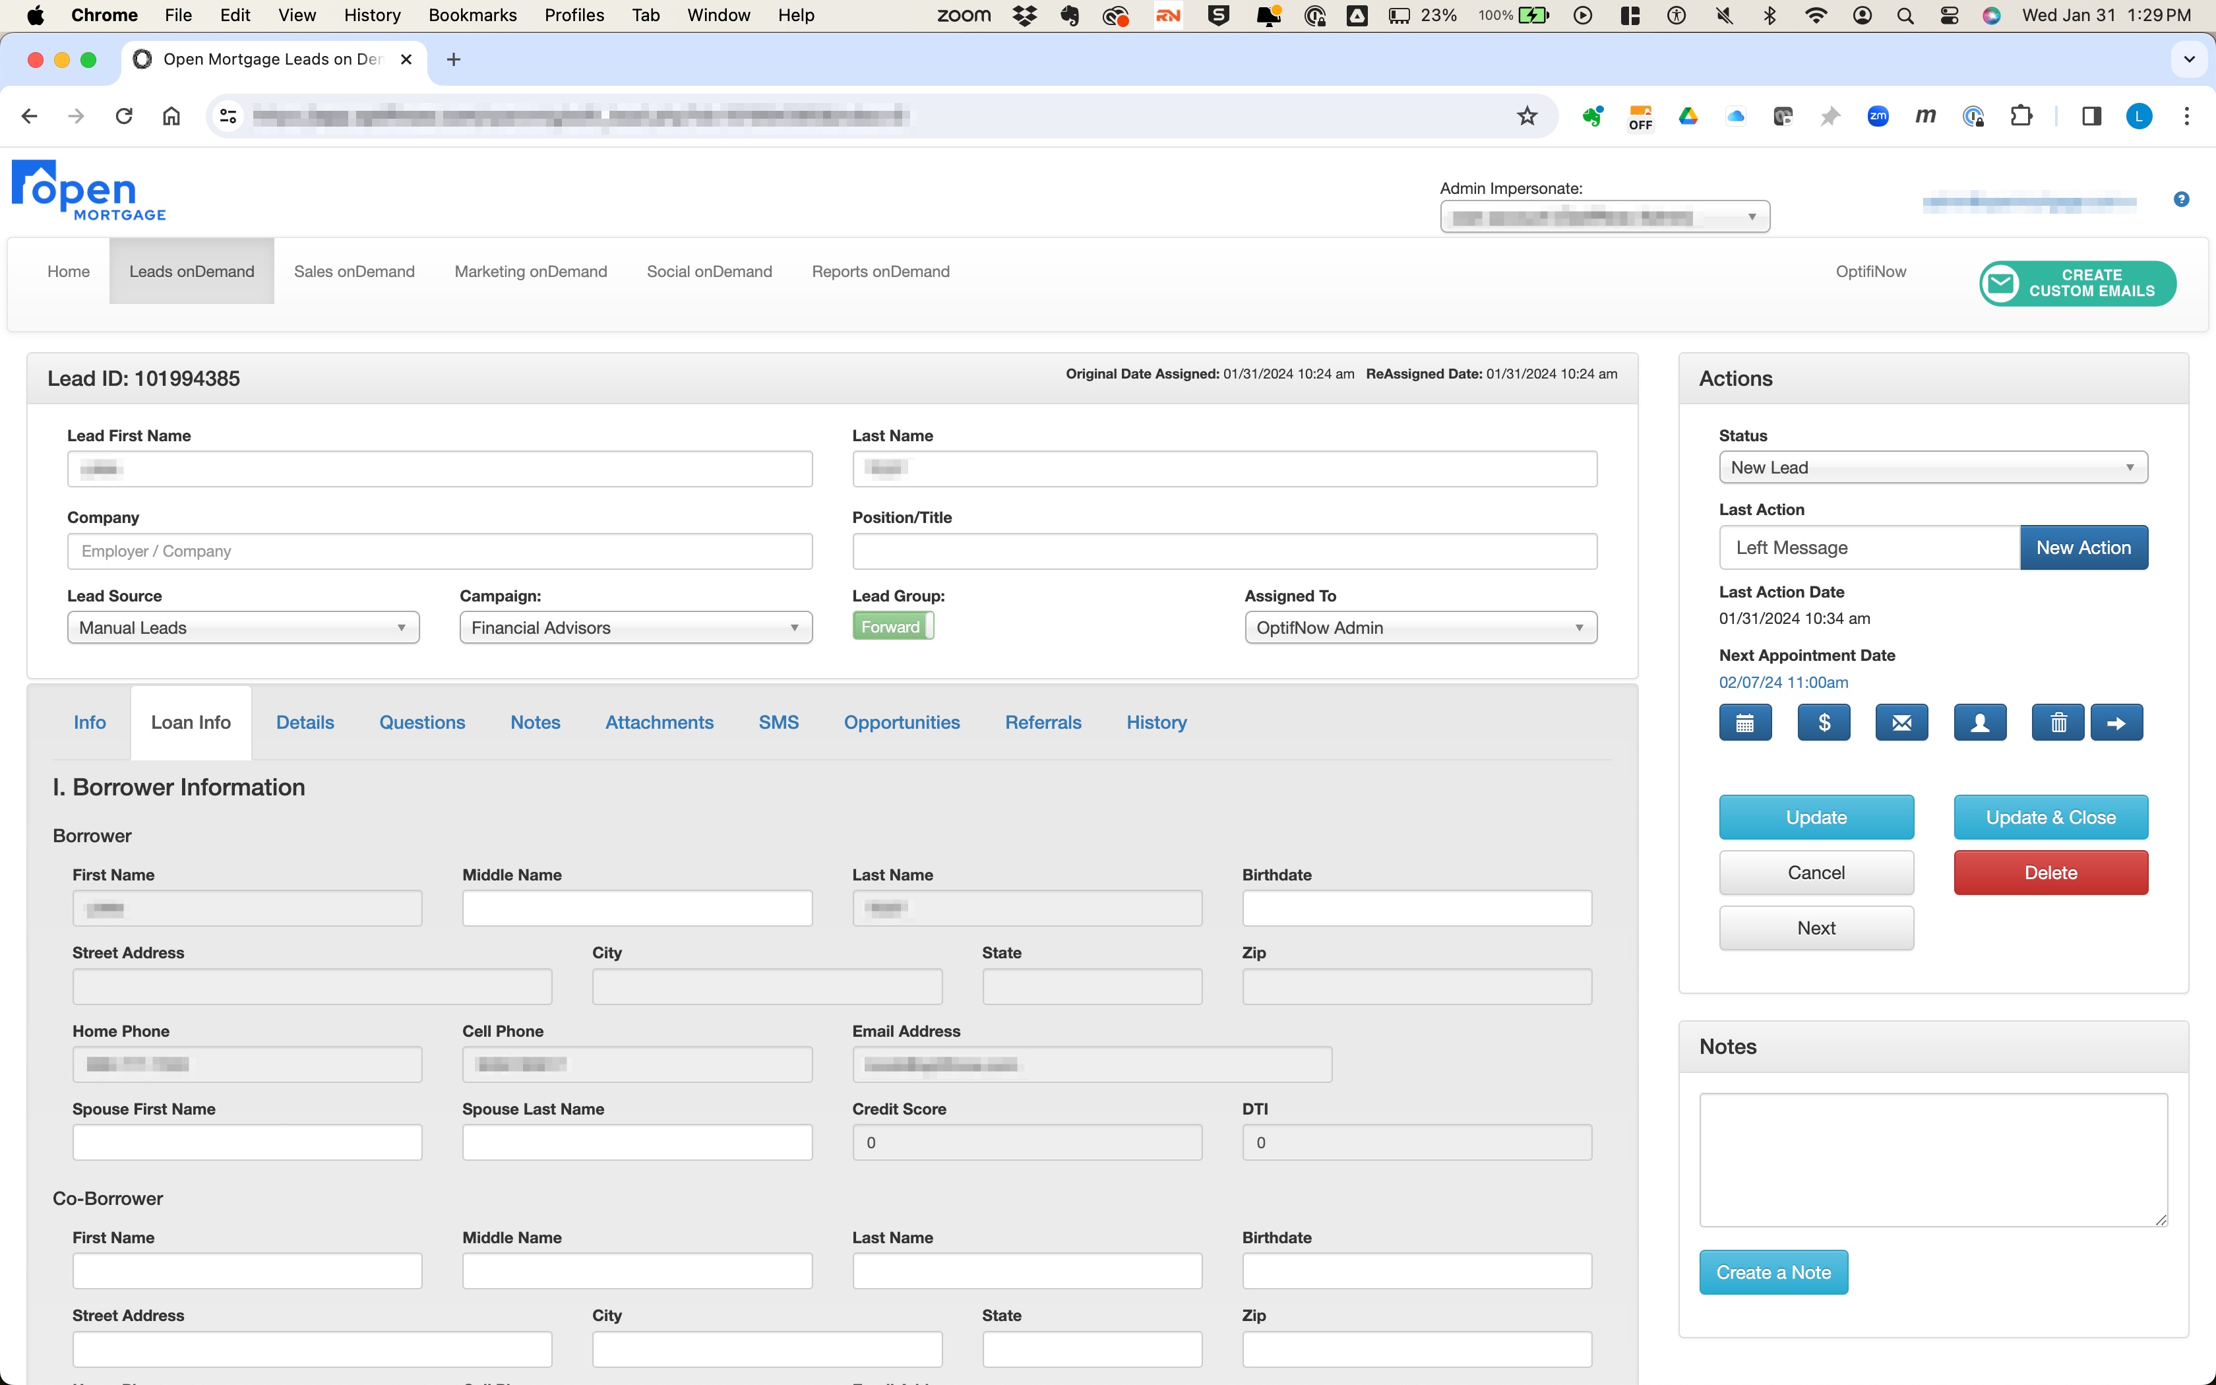Click the right arrow forward icon
The height and width of the screenshot is (1385, 2216).
(x=2116, y=723)
